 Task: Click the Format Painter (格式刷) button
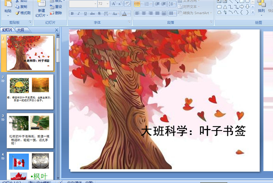[23, 13]
